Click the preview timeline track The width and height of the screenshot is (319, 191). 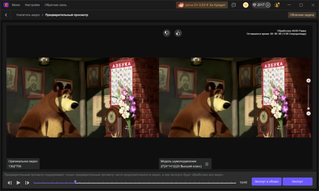(135, 183)
